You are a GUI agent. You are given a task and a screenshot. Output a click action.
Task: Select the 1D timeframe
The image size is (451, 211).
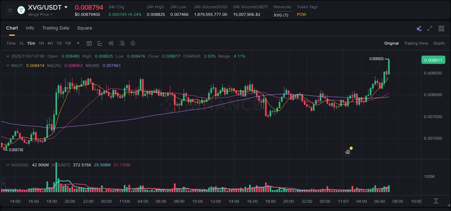tap(59, 43)
